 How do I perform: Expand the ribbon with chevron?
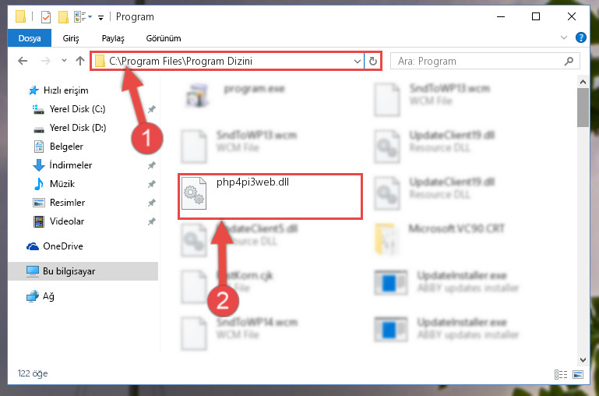point(563,37)
